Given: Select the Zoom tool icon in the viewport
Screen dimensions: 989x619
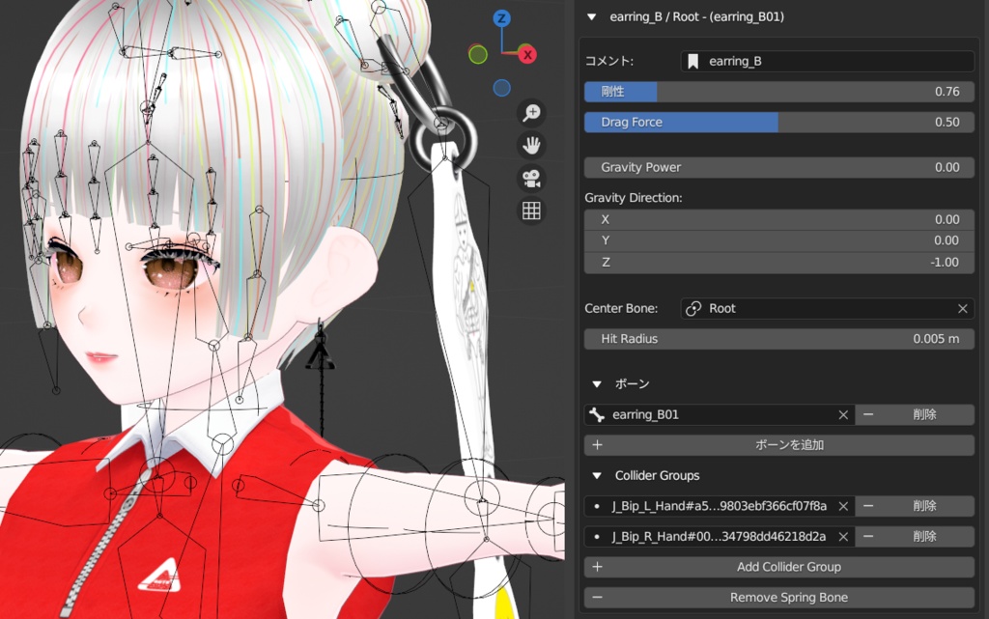Looking at the screenshot, I should [530, 113].
